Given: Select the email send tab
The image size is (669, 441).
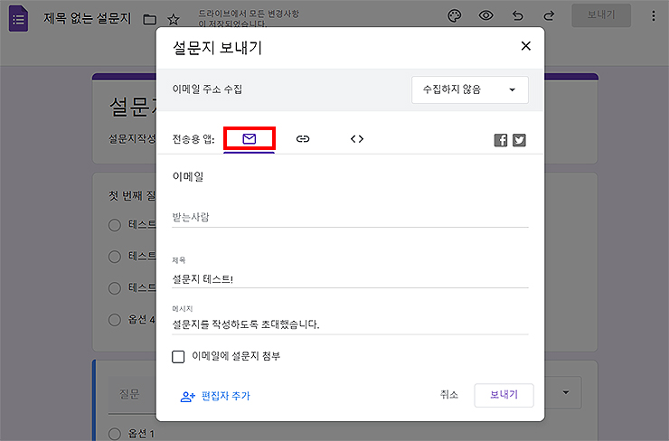Looking at the screenshot, I should coord(250,138).
